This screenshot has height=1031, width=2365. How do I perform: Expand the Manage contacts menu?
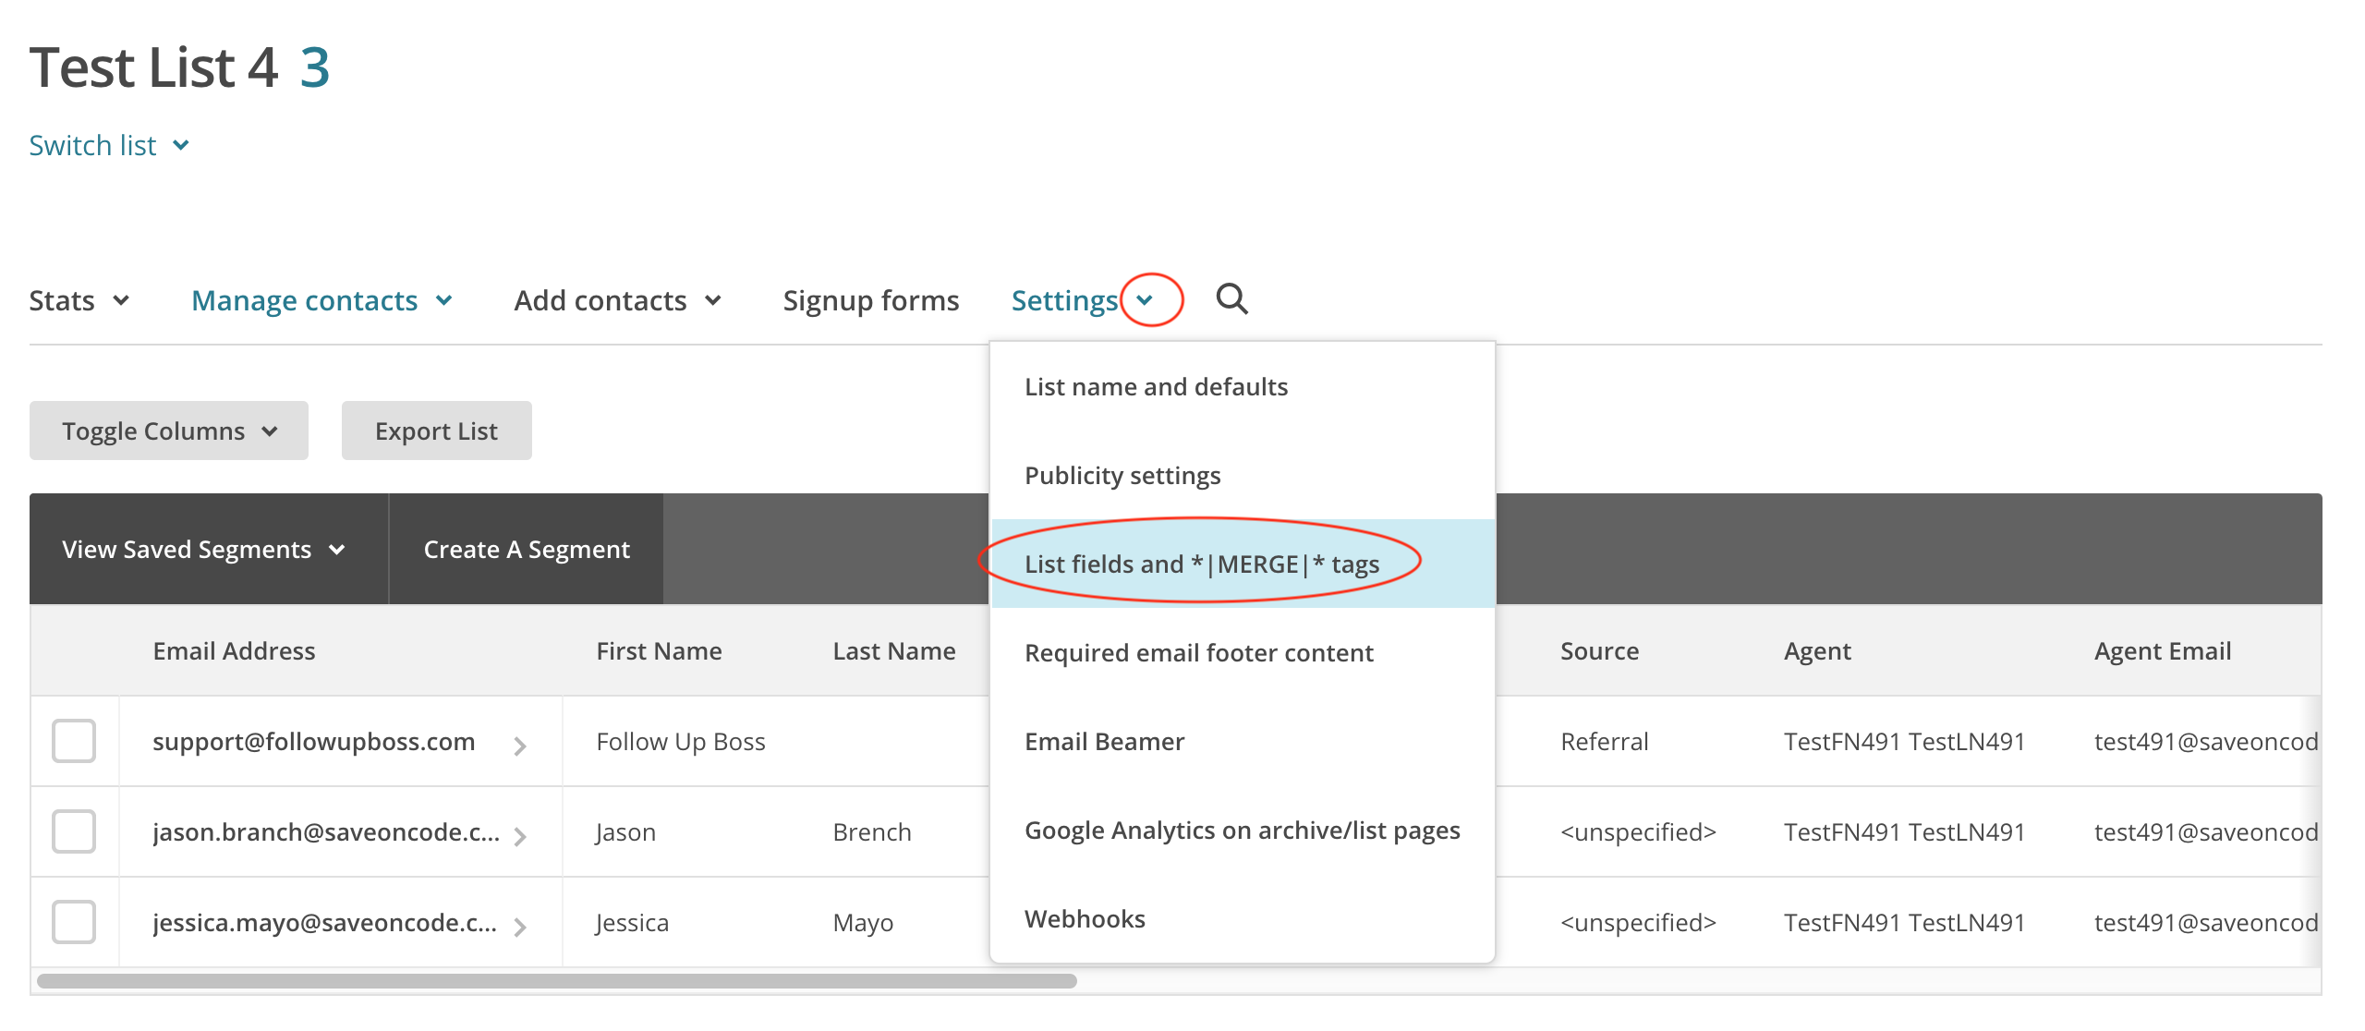pyautogui.click(x=321, y=300)
